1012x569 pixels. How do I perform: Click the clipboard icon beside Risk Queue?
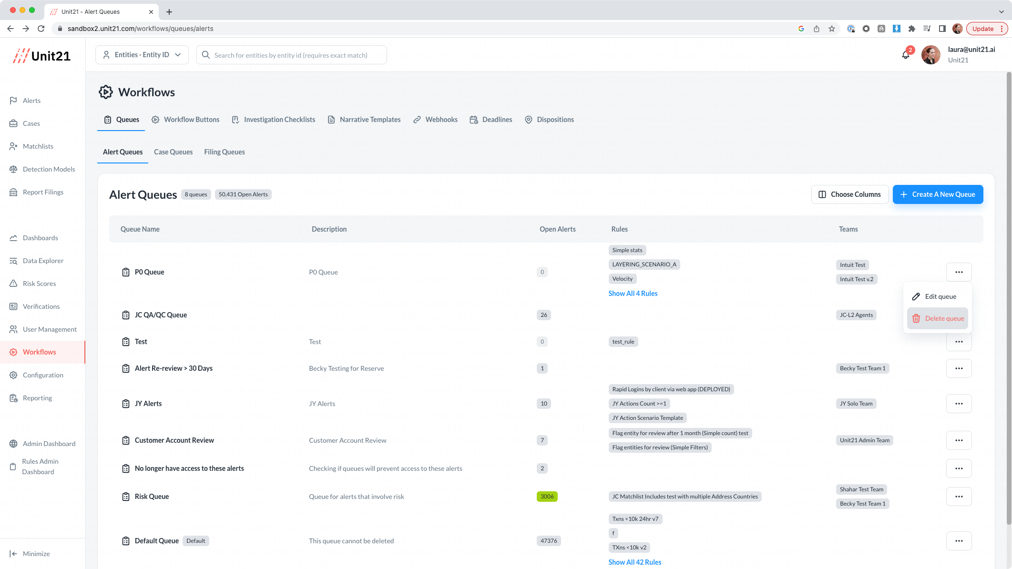tap(126, 497)
